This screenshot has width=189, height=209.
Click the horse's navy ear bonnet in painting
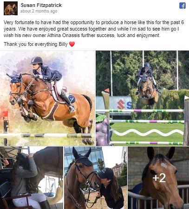coord(15,78)
